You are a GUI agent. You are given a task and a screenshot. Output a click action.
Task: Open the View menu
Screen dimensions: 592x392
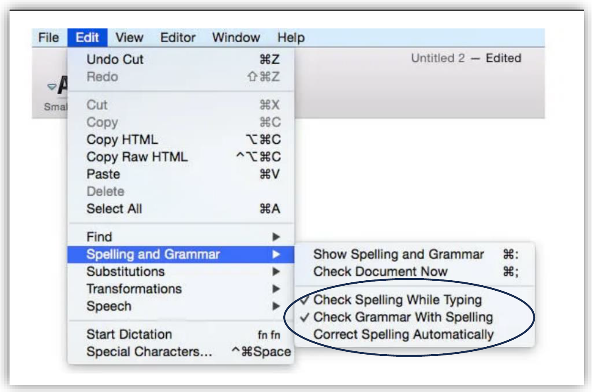point(130,37)
